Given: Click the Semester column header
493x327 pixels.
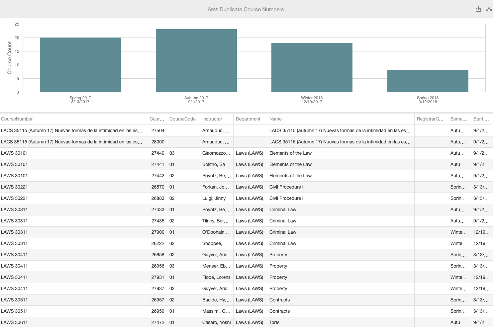Looking at the screenshot, I should [x=458, y=119].
